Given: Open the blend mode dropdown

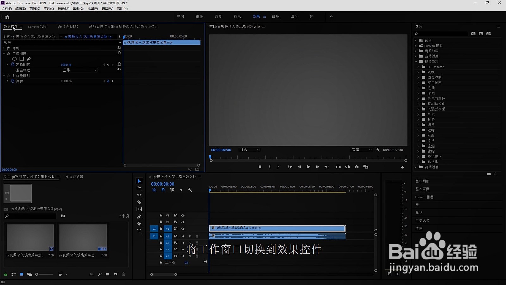Looking at the screenshot, I should (80, 70).
